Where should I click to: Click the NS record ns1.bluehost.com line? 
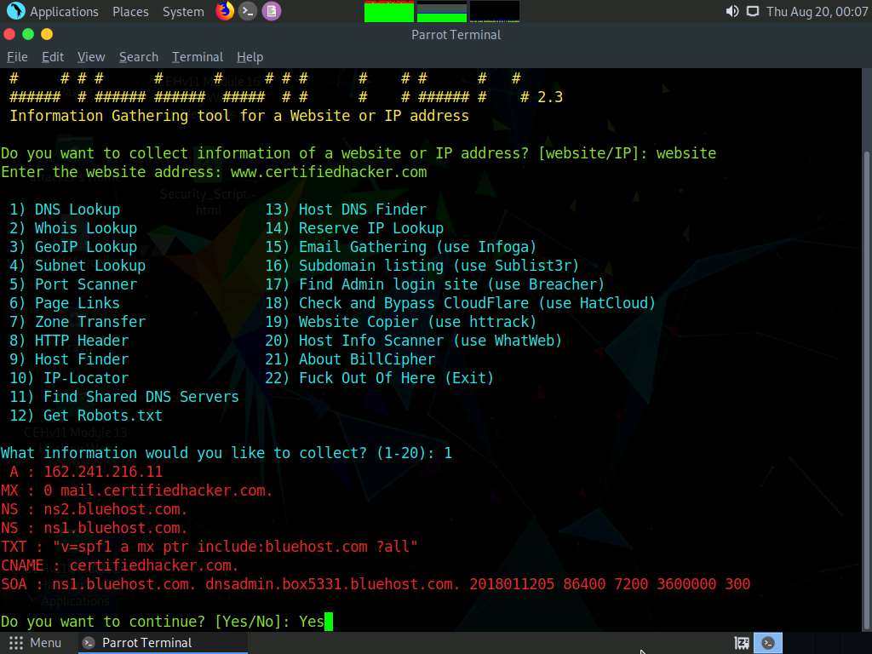click(x=95, y=528)
